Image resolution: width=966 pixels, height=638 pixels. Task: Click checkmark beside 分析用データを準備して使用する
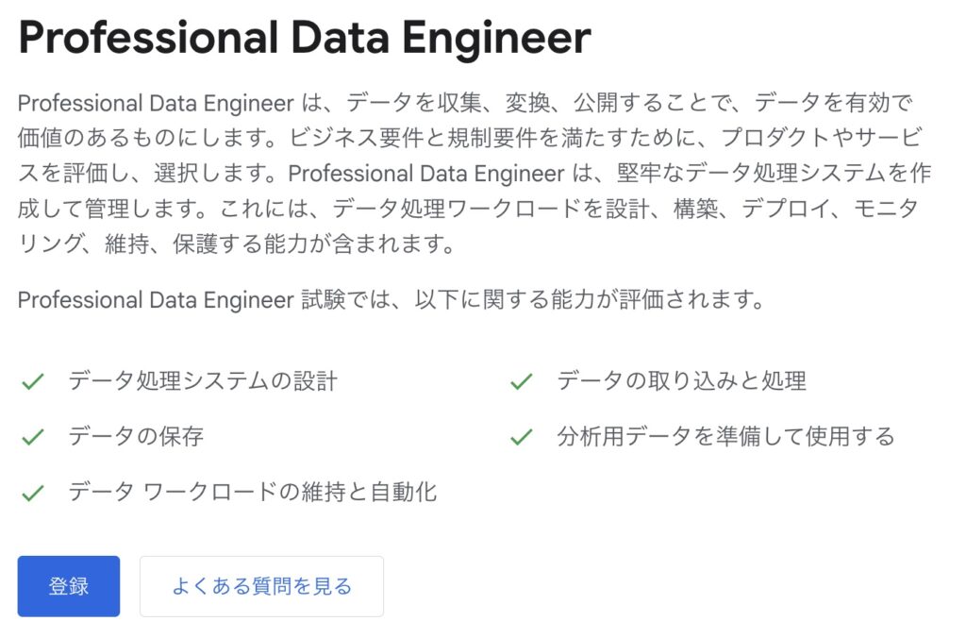pyautogui.click(x=521, y=437)
